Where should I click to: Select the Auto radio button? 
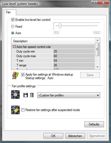tap(13, 33)
